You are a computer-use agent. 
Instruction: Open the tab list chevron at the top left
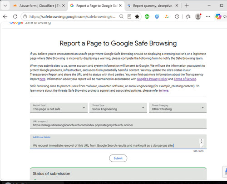[5, 6]
